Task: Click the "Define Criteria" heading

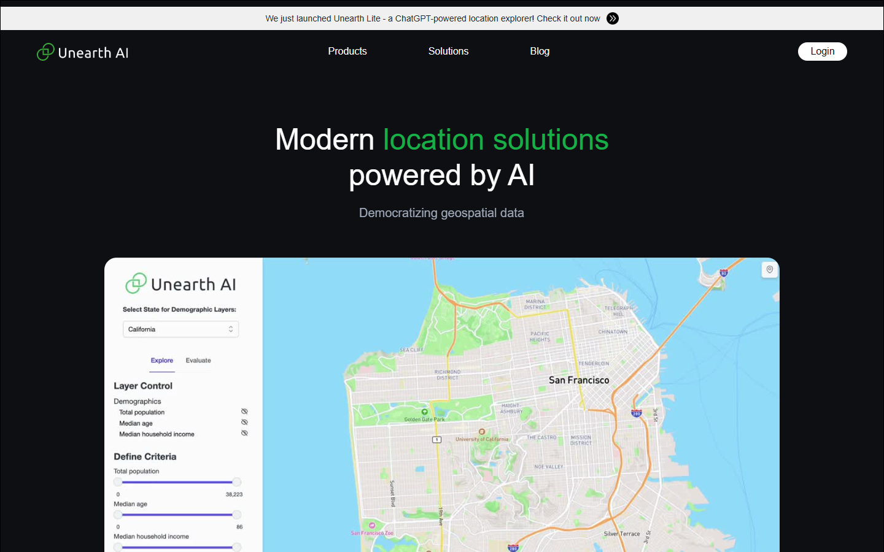Action: click(x=145, y=456)
